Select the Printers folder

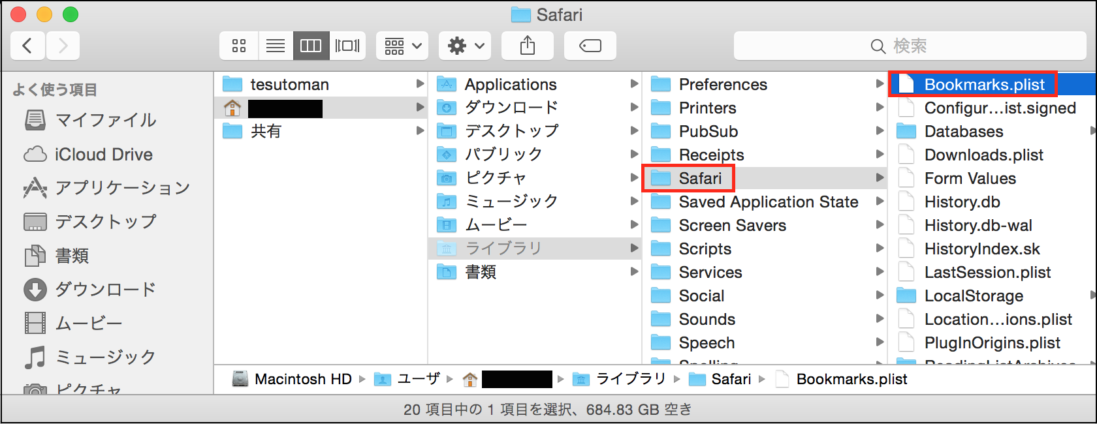(x=765, y=108)
